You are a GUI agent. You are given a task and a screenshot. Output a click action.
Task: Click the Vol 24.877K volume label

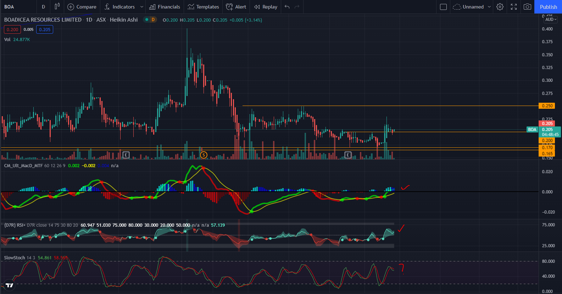click(x=17, y=39)
